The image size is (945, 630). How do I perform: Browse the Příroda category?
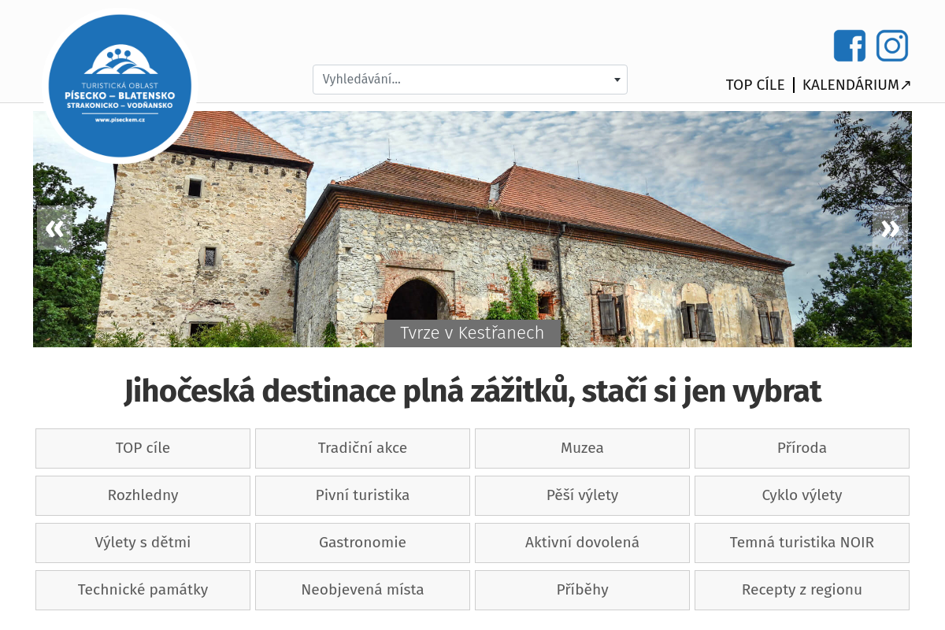(x=802, y=448)
